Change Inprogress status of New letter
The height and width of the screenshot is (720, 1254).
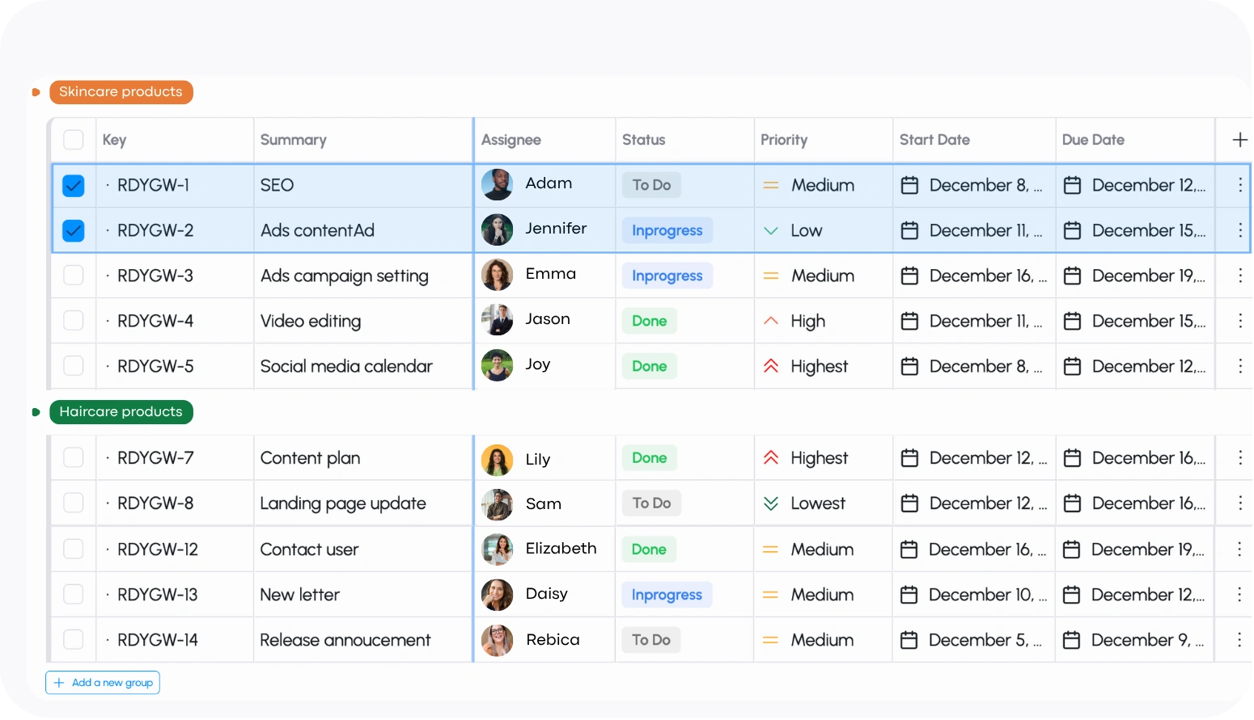click(x=667, y=595)
